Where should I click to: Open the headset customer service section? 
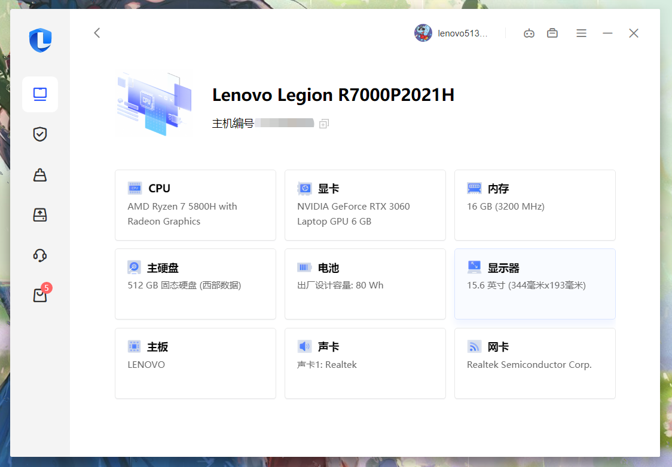(40, 256)
